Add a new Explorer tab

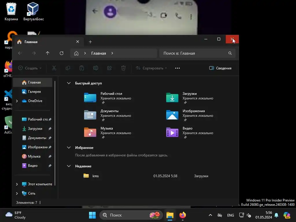90,42
